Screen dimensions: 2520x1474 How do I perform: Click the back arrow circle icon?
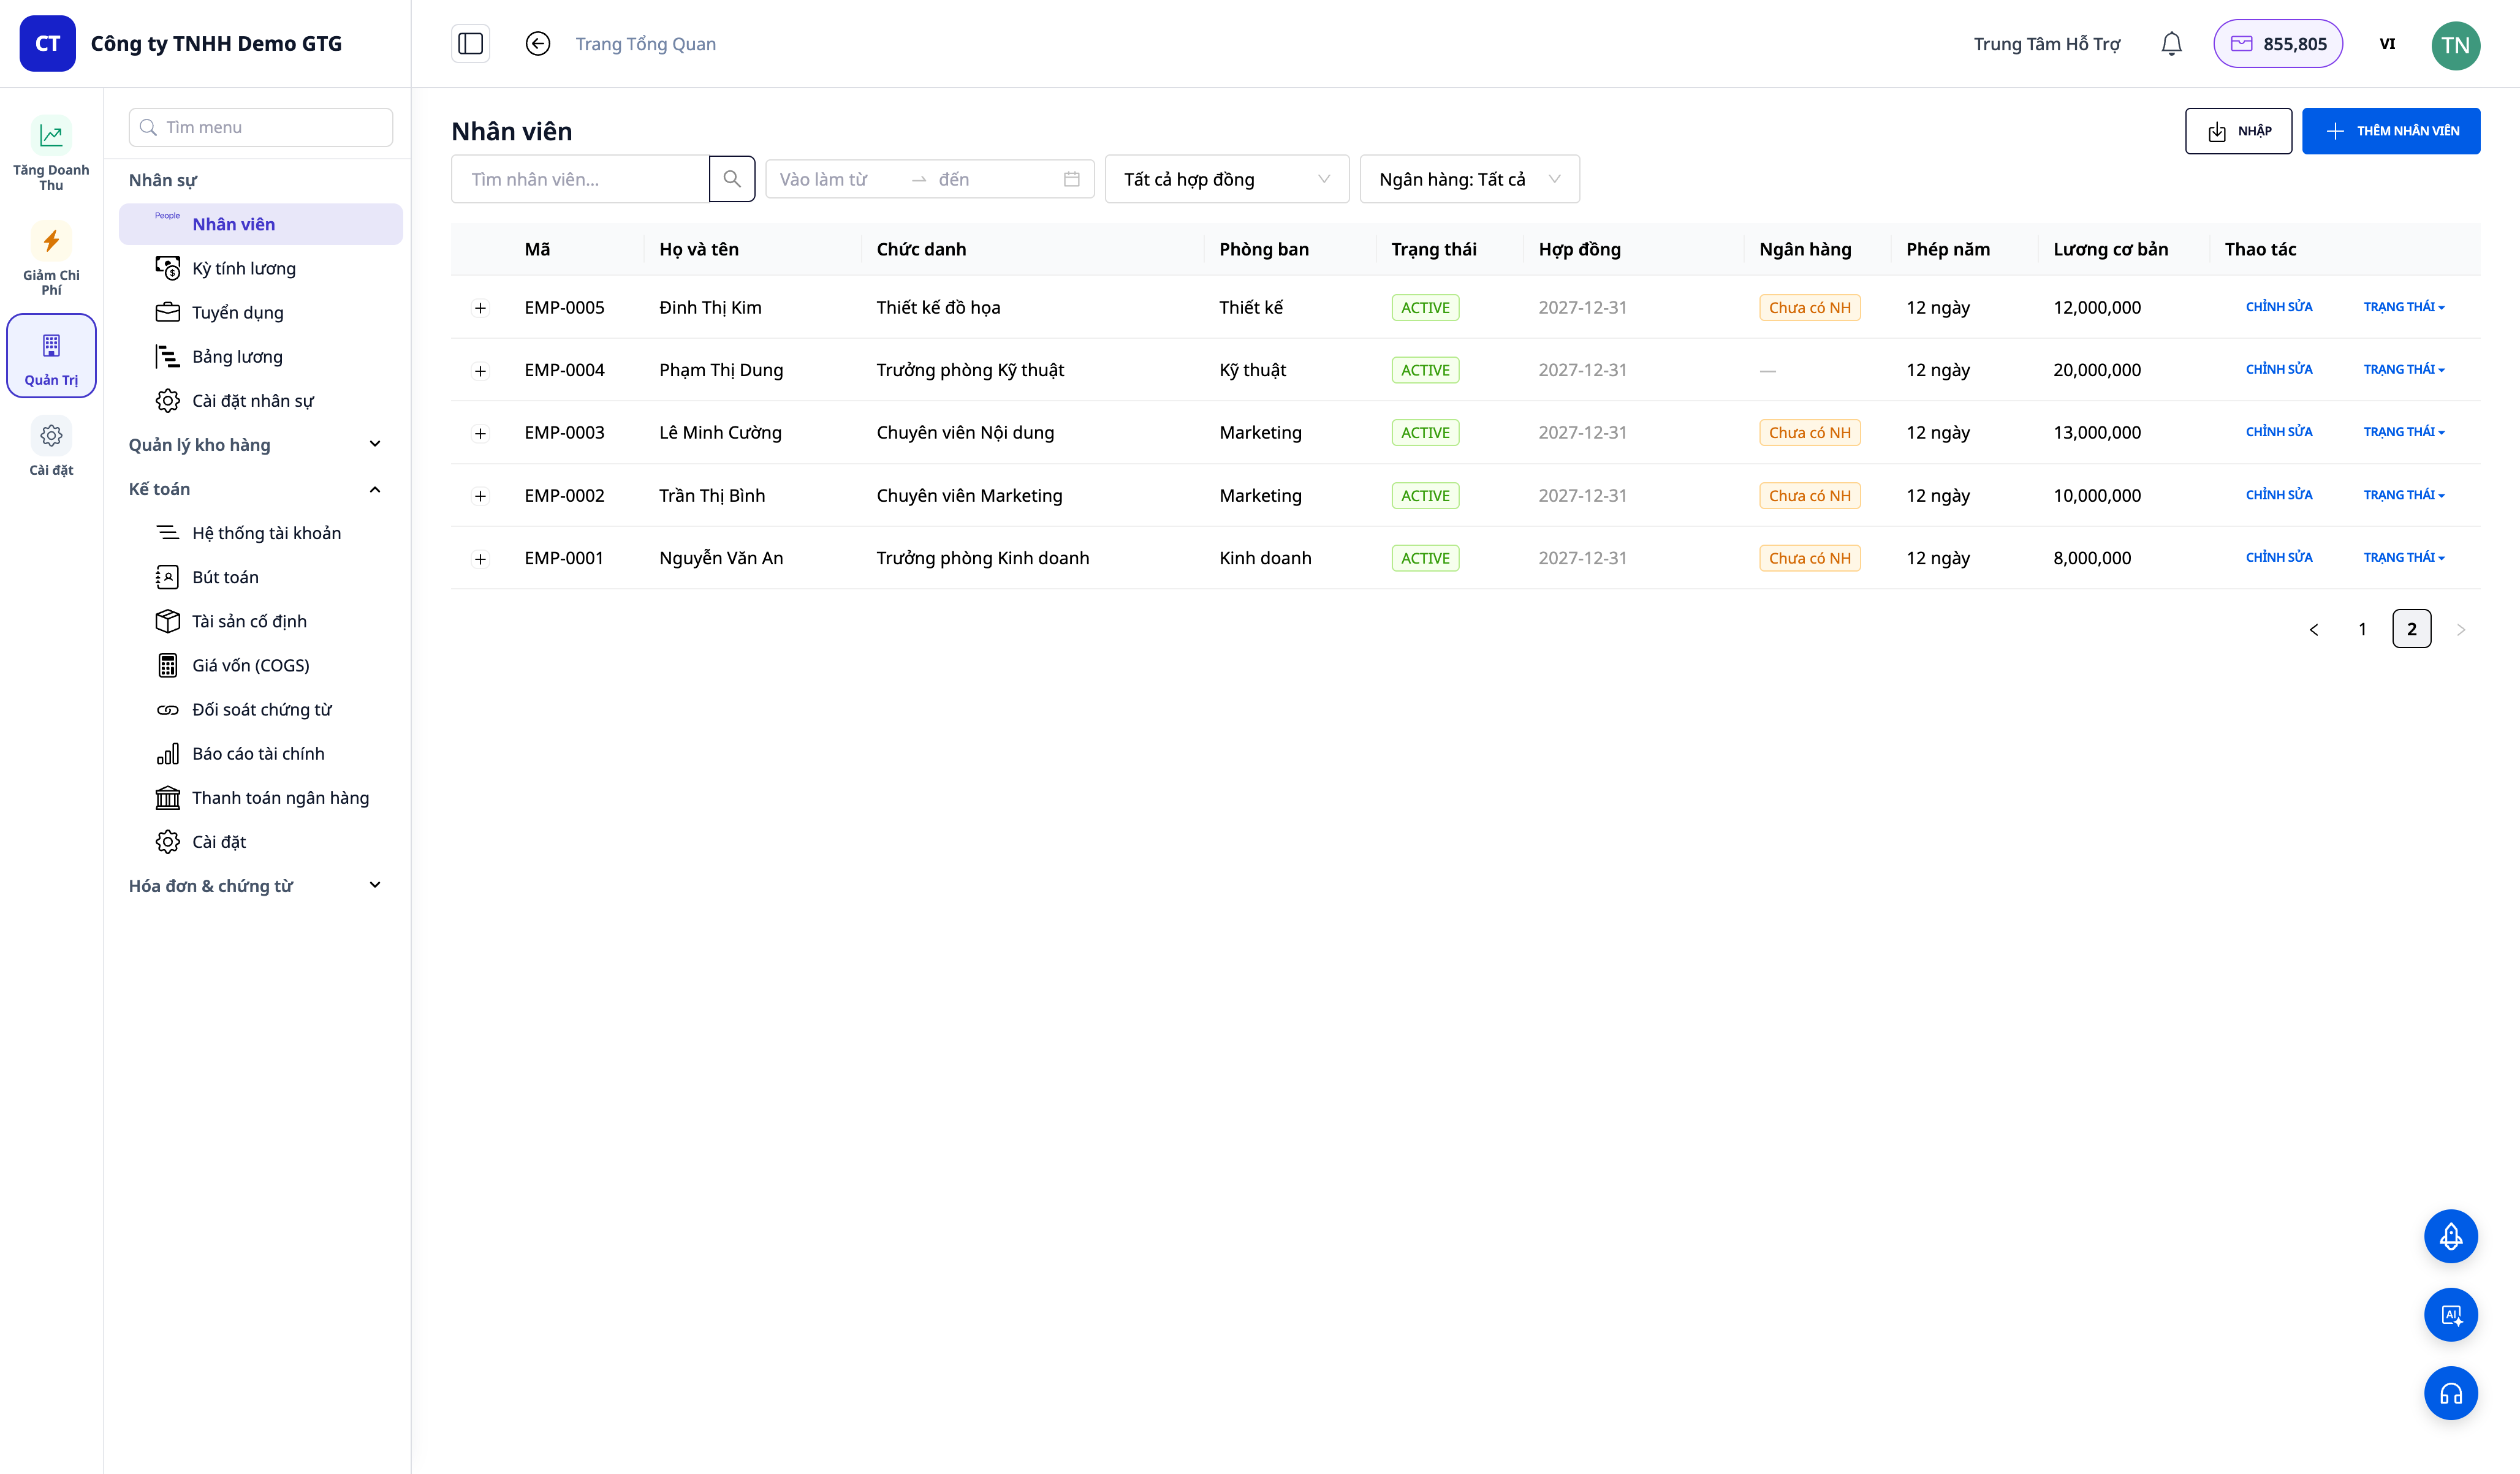click(538, 44)
